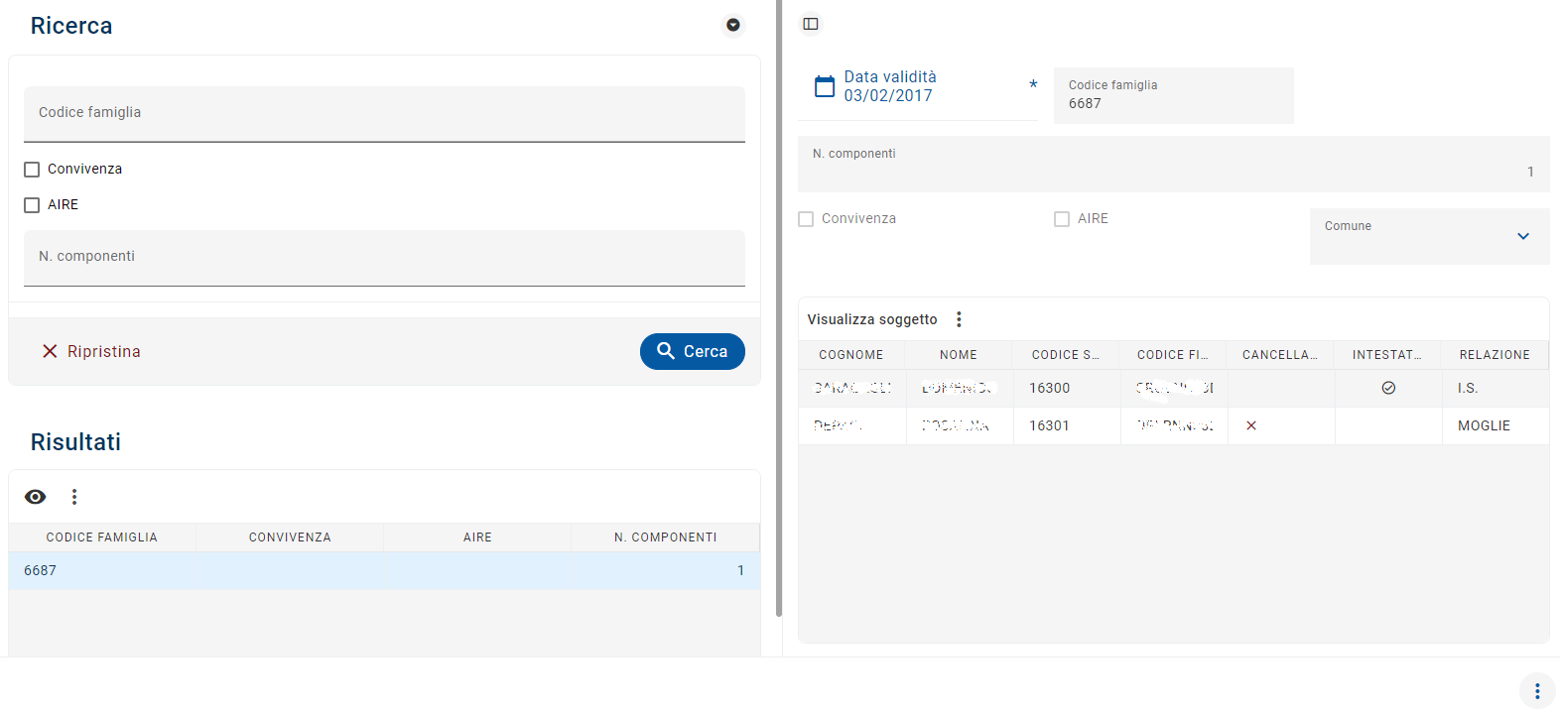
Task: Enable the AIRE search checkbox
Action: (x=32, y=205)
